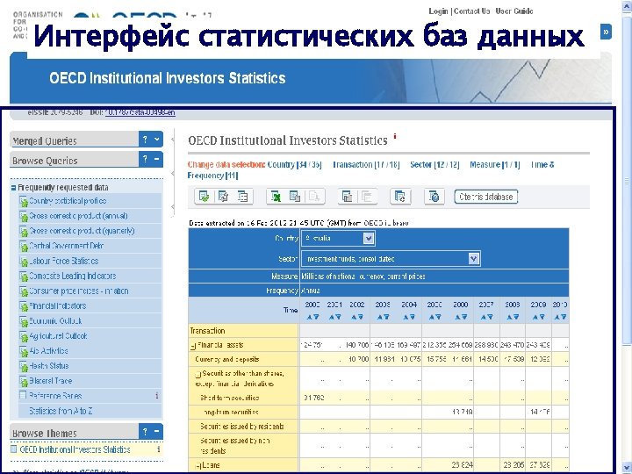Sort ascending by the 2000 column

point(310,317)
